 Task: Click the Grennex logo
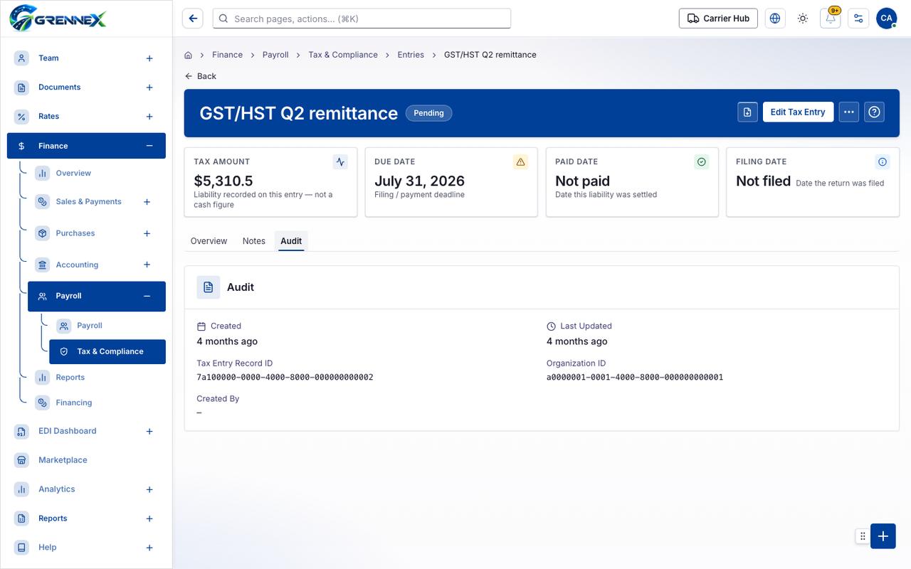pos(58,18)
